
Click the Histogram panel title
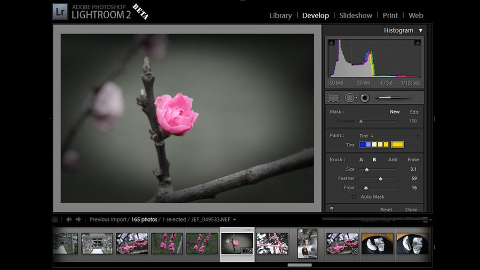coord(398,30)
